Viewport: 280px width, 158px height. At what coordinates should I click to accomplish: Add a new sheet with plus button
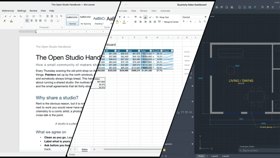coord(94,149)
